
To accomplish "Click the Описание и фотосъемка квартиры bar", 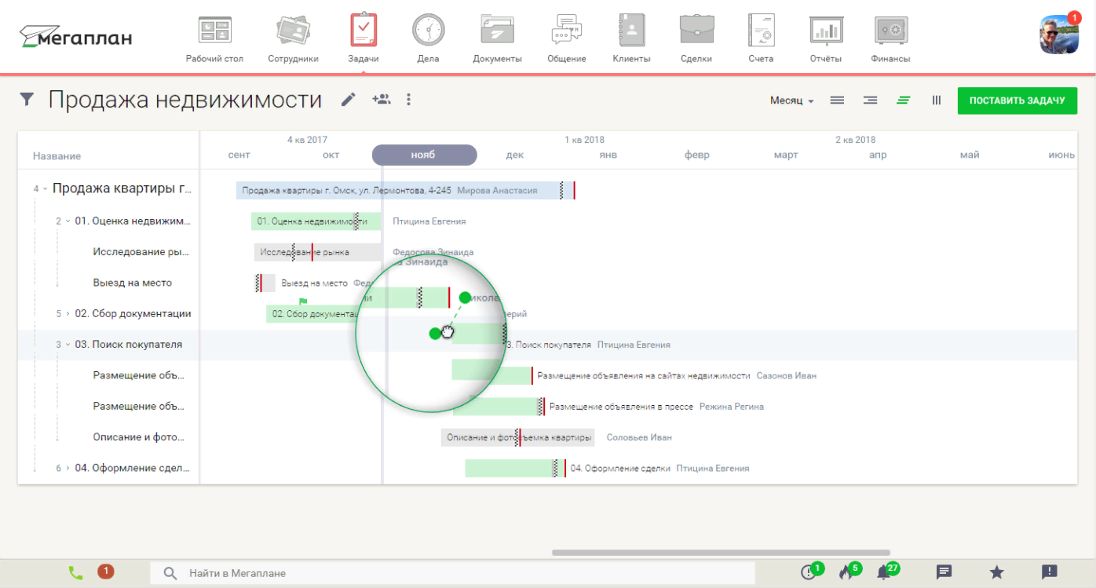I will [x=517, y=437].
